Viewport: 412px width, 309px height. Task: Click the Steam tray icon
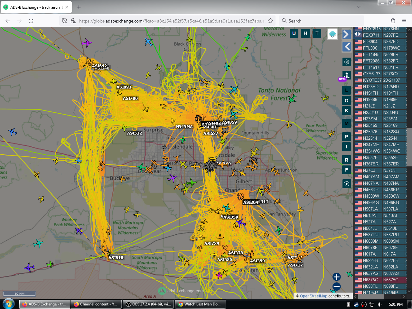pos(356,304)
